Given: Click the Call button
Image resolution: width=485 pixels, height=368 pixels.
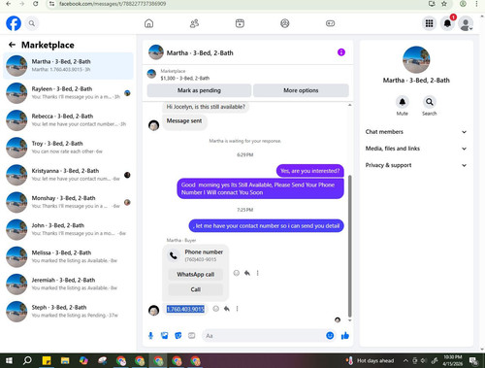Looking at the screenshot, I should pos(196,289).
